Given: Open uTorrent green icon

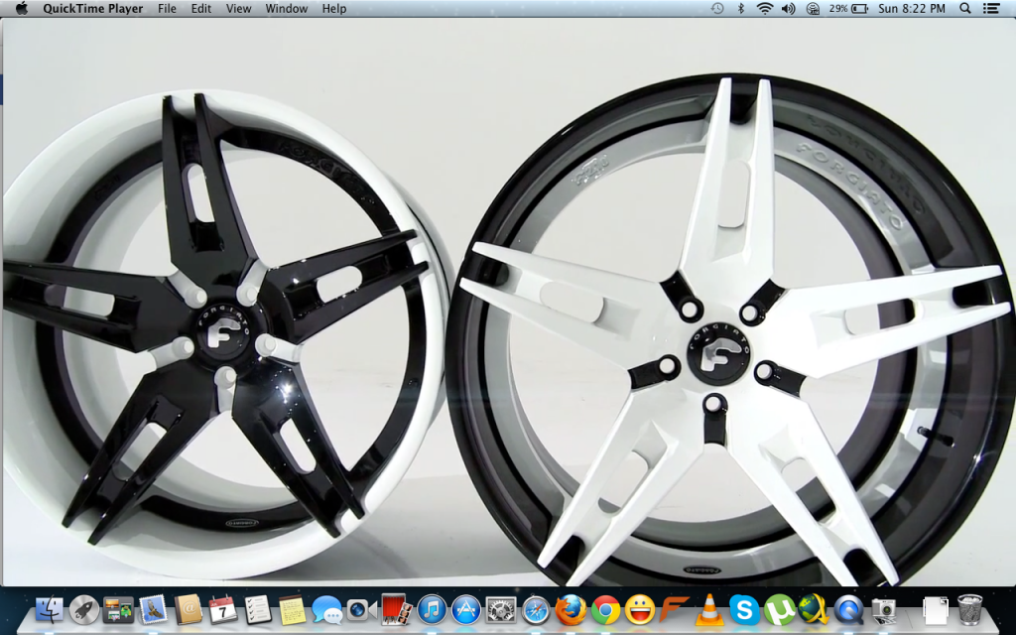Looking at the screenshot, I should [779, 610].
